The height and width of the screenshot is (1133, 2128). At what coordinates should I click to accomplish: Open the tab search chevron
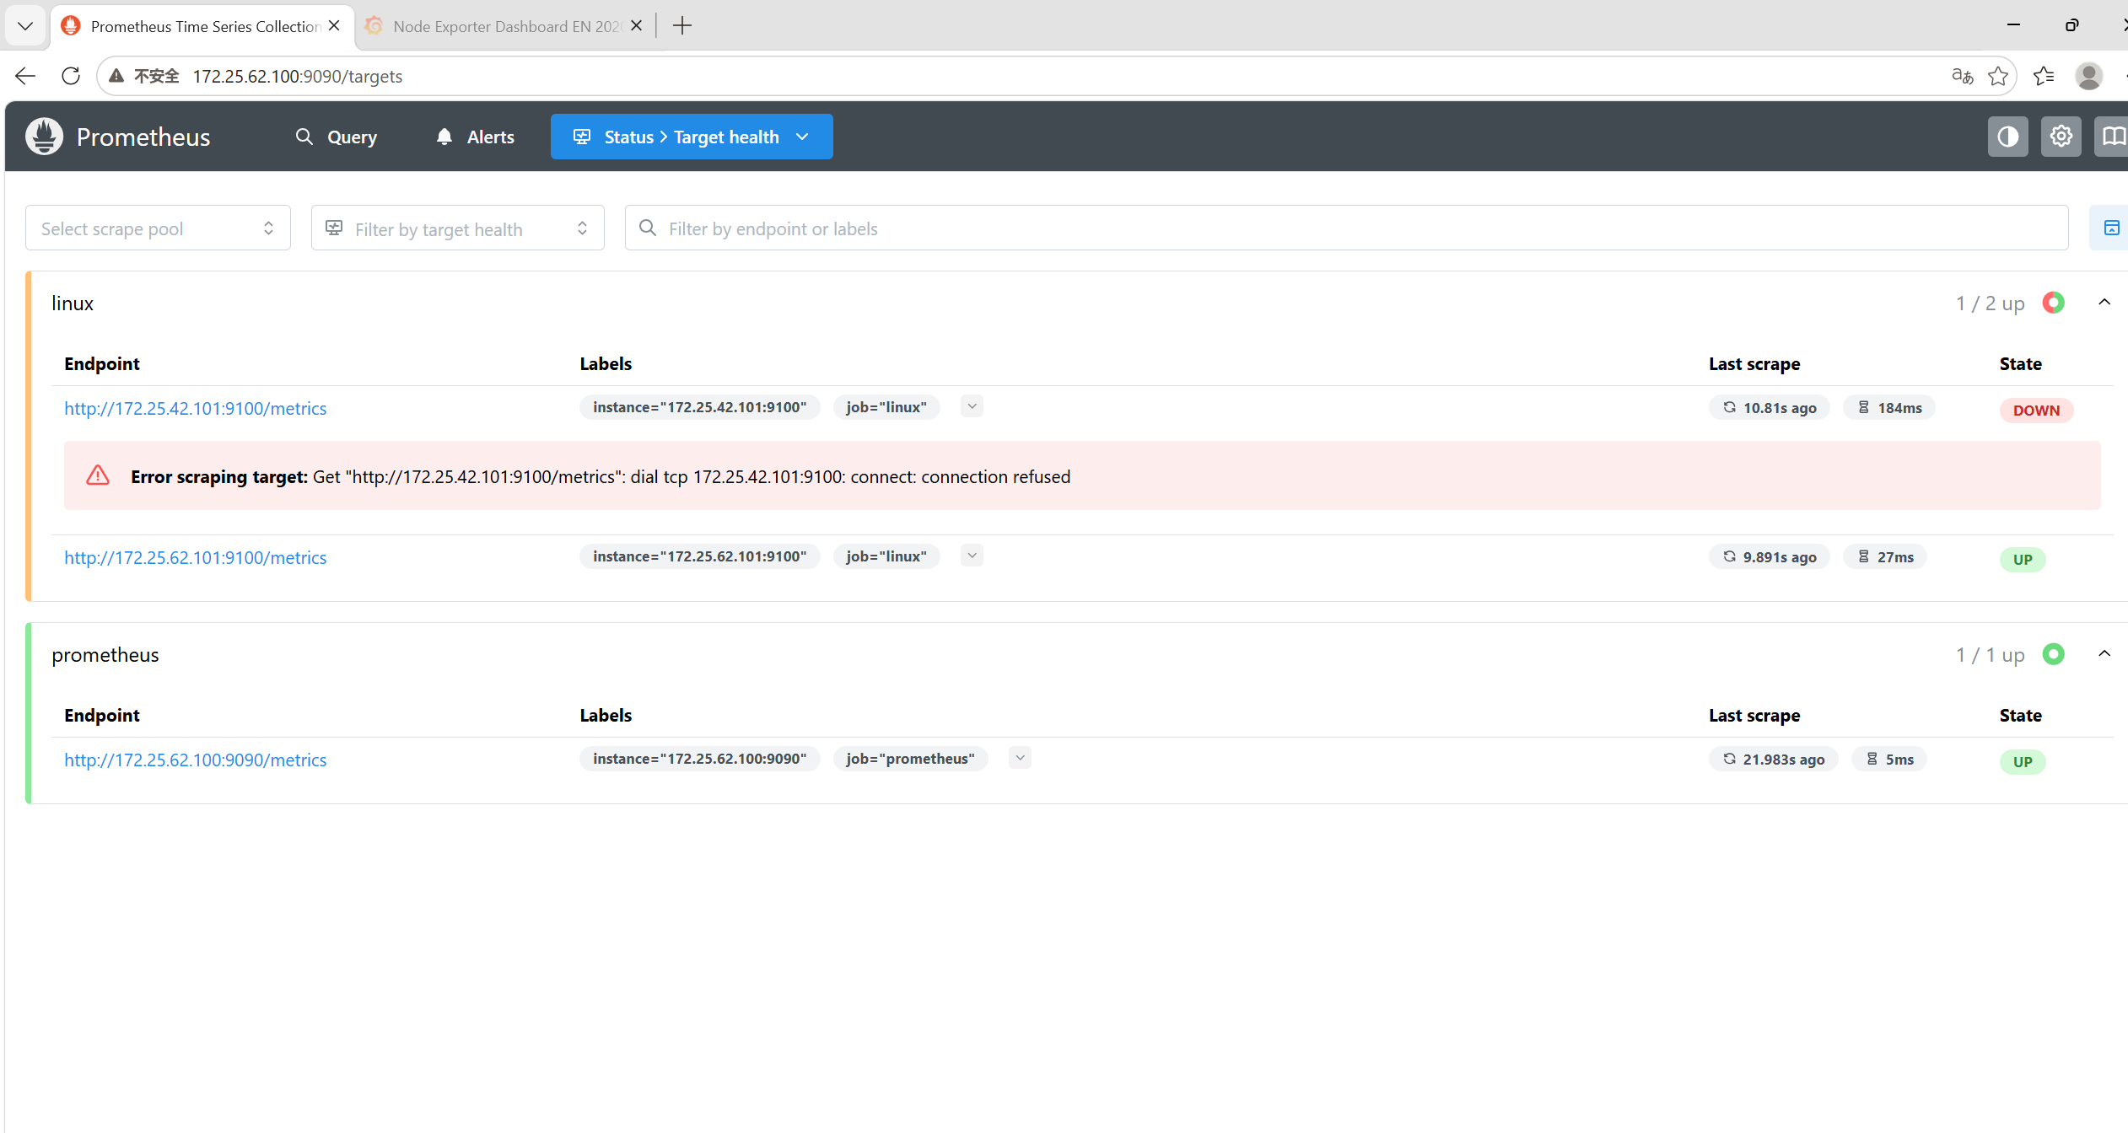pos(25,26)
